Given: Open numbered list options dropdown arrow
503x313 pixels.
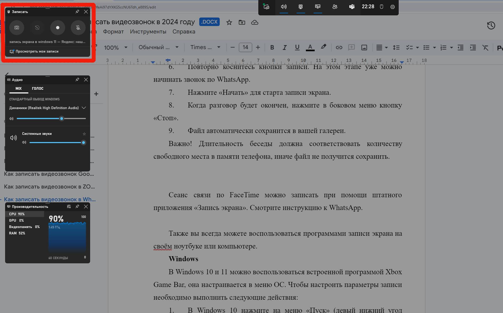Looking at the screenshot, I should [451, 48].
